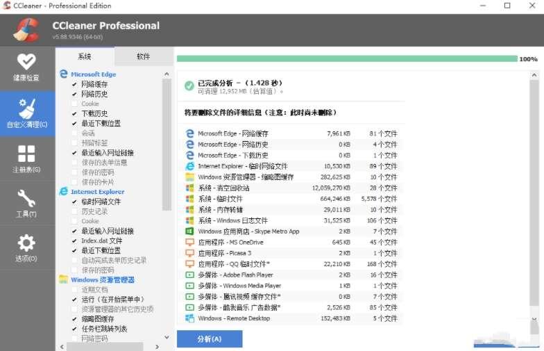Click results panel scroll down arrow
The height and width of the screenshot is (351, 544).
click(534, 318)
